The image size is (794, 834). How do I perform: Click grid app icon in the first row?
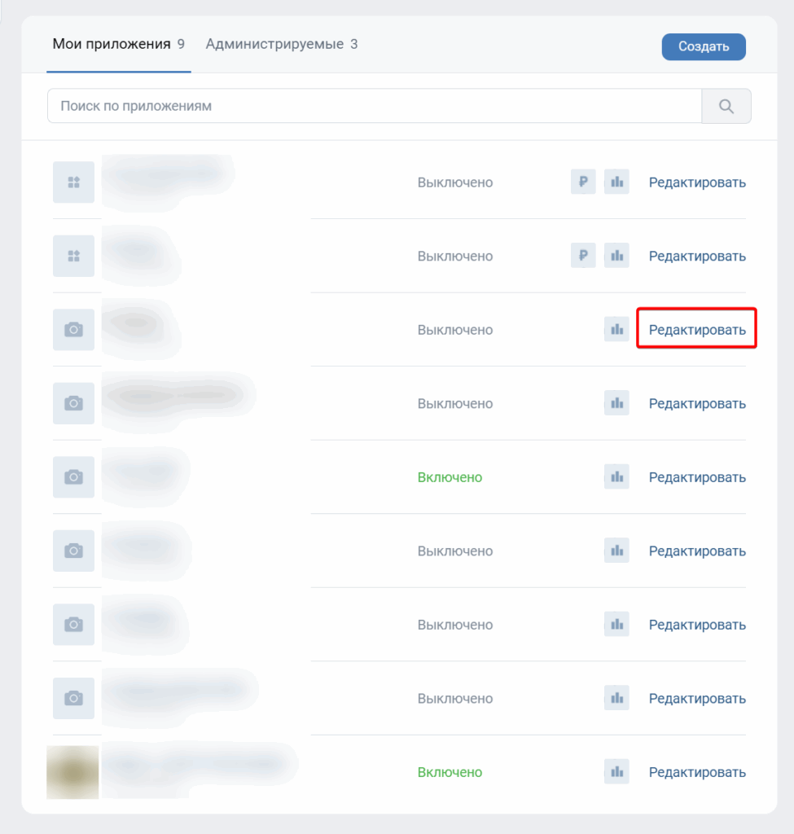point(73,182)
